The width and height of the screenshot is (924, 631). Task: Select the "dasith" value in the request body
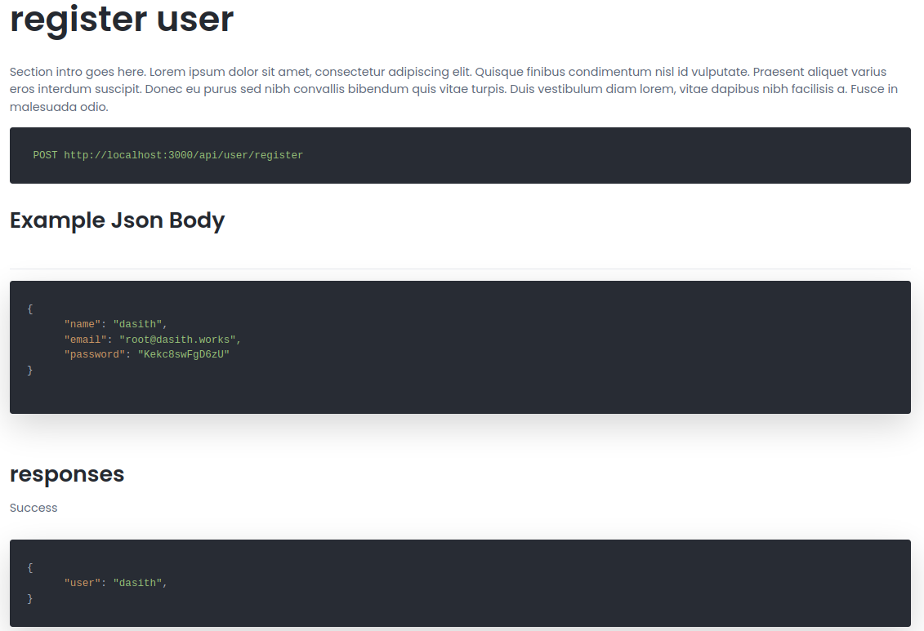(137, 324)
